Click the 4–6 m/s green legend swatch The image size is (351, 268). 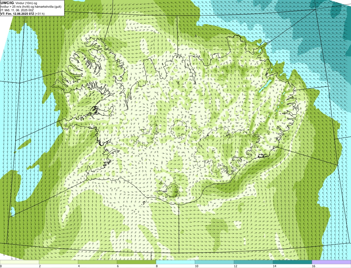coord(97,262)
